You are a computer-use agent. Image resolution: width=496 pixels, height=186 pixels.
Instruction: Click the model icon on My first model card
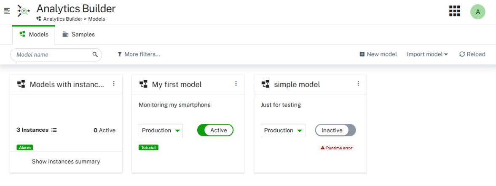pyautogui.click(x=143, y=84)
